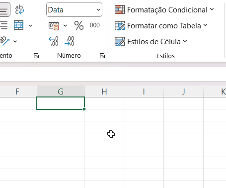Click the fill handle of selected cell
Image resolution: width=226 pixels, height=188 pixels.
pyautogui.click(x=84, y=109)
